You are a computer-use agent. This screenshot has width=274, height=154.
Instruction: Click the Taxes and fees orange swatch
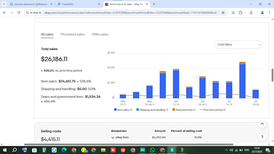click(x=174, y=110)
